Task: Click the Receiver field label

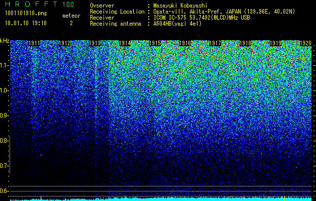Action: click(x=102, y=18)
